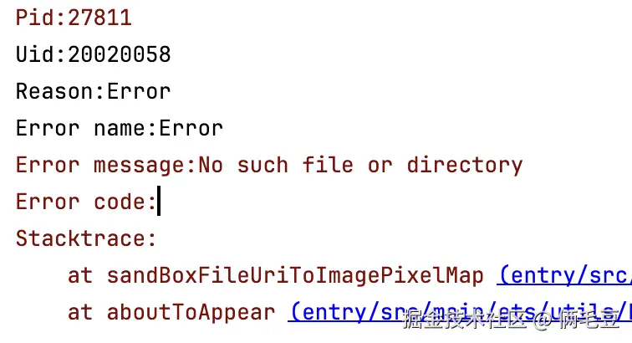Image resolution: width=632 pixels, height=343 pixels.
Task: Place caret at text cursor after Error code:
Action: [159, 201]
